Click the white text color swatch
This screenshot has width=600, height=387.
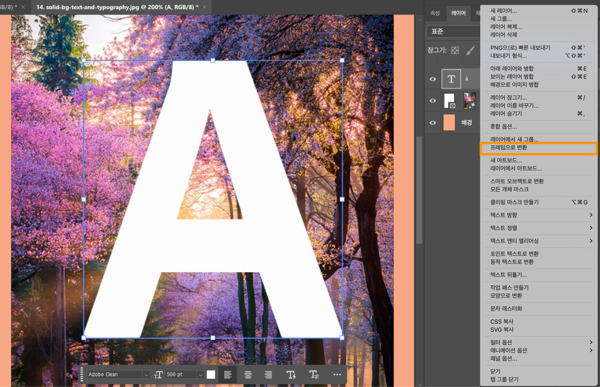211,374
